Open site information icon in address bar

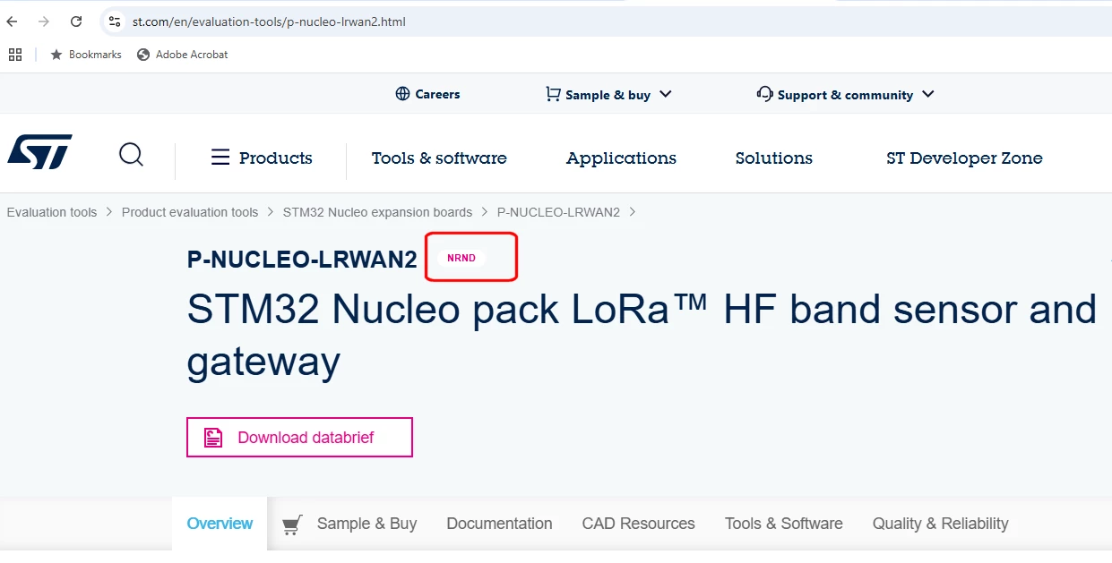point(114,21)
